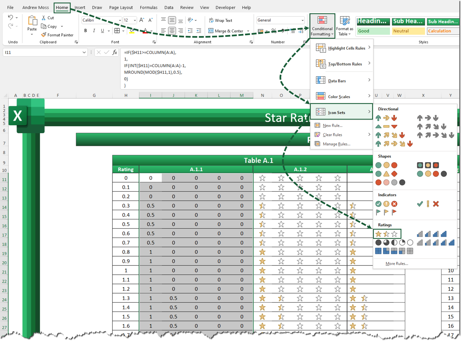Viewport: 461px width, 341px height.
Task: Open the Color Scales submenu
Action: point(342,96)
